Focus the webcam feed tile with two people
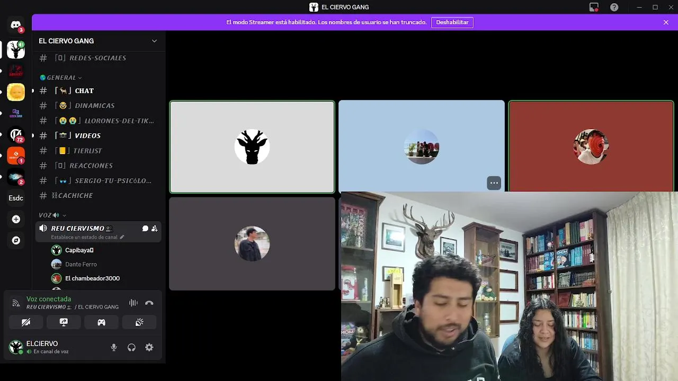 tap(510, 286)
